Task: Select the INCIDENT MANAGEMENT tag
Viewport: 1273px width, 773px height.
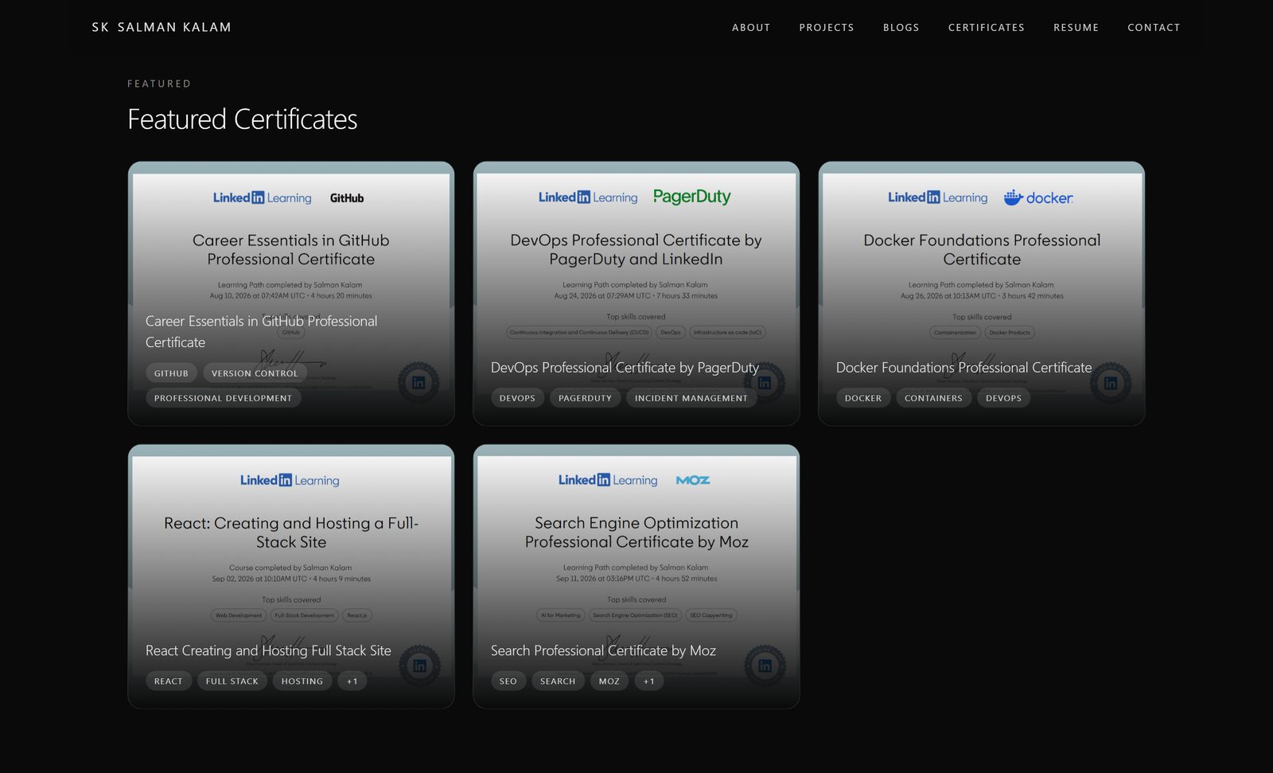Action: (x=691, y=398)
